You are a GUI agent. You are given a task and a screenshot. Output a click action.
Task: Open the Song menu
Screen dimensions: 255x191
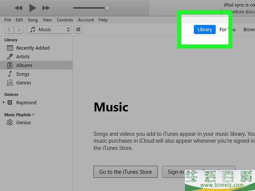33,20
